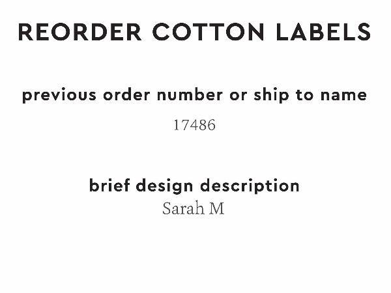
Task: Click the order number field containing 17486
Action: pyautogui.click(x=194, y=125)
